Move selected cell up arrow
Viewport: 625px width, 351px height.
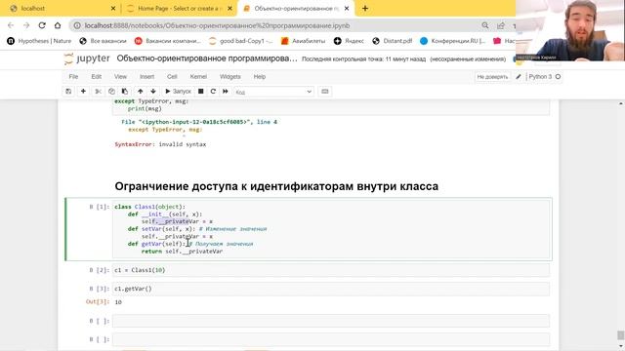(x=140, y=91)
